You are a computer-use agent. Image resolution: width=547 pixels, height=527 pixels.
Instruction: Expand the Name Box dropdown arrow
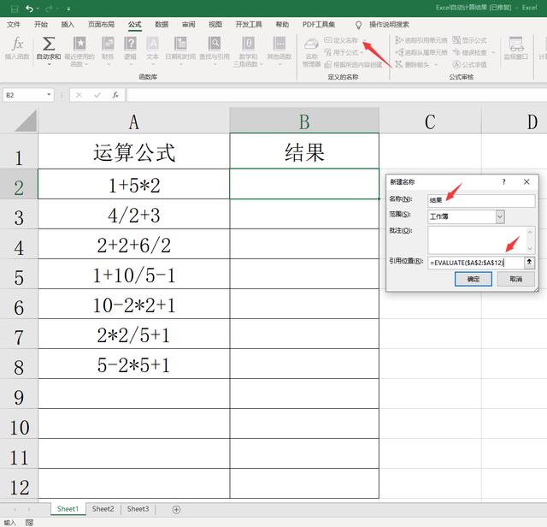tap(49, 95)
